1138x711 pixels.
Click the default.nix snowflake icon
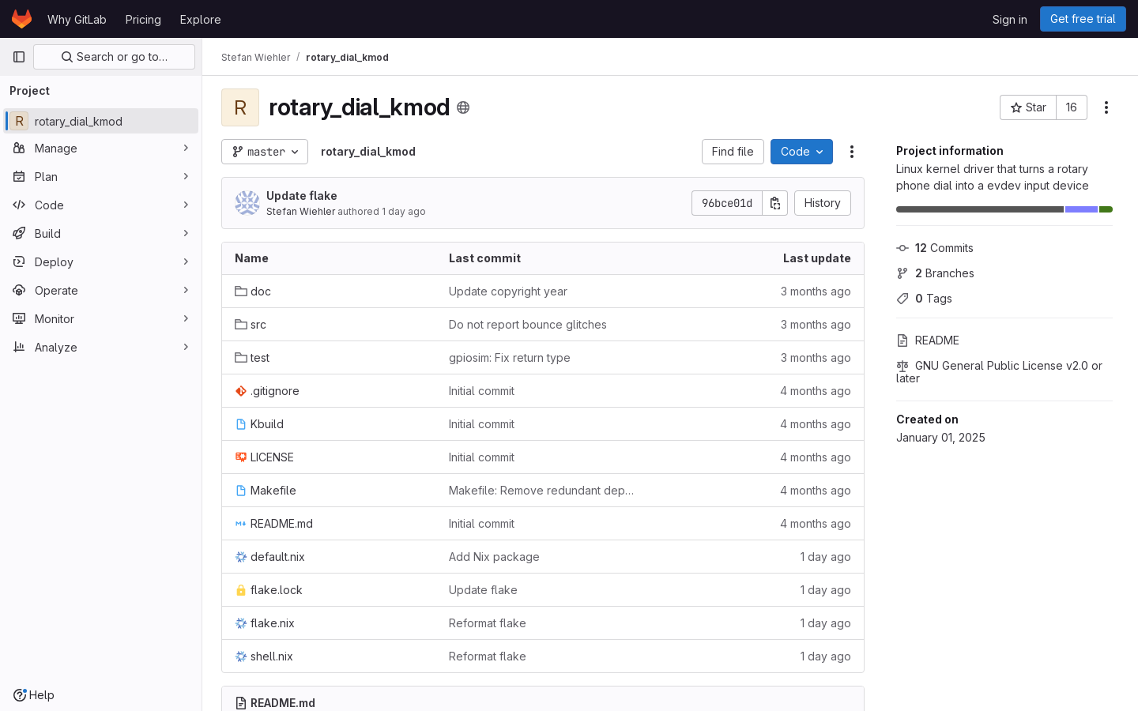click(241, 557)
